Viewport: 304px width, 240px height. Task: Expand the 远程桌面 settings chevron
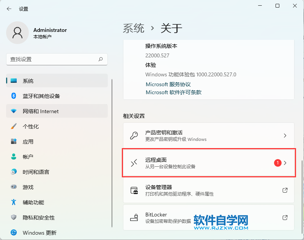tap(285, 163)
